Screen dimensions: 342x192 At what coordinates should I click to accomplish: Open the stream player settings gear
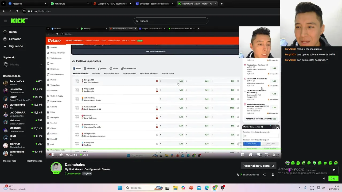(274, 155)
